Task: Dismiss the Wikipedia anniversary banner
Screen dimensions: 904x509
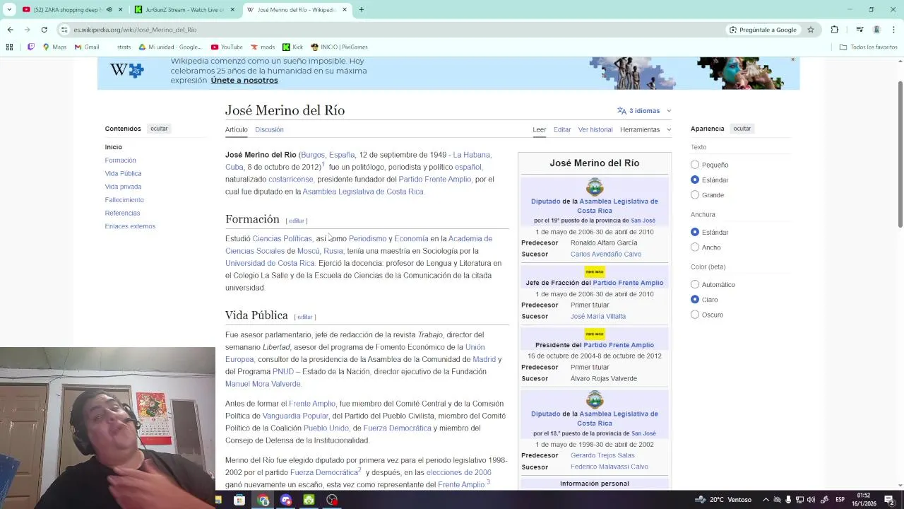Action: [x=792, y=60]
